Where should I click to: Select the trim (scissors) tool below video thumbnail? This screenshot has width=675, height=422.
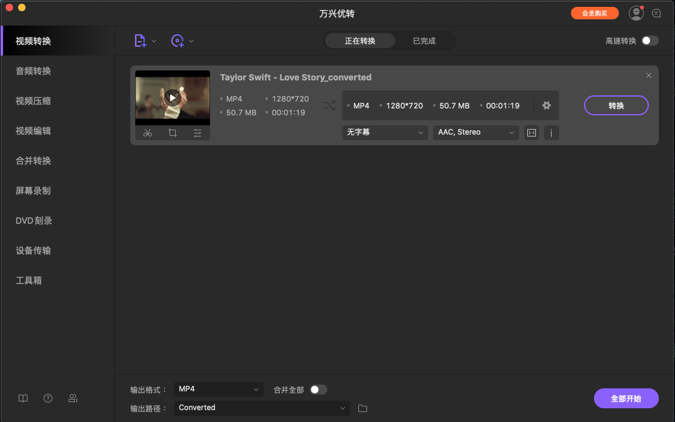coord(148,133)
